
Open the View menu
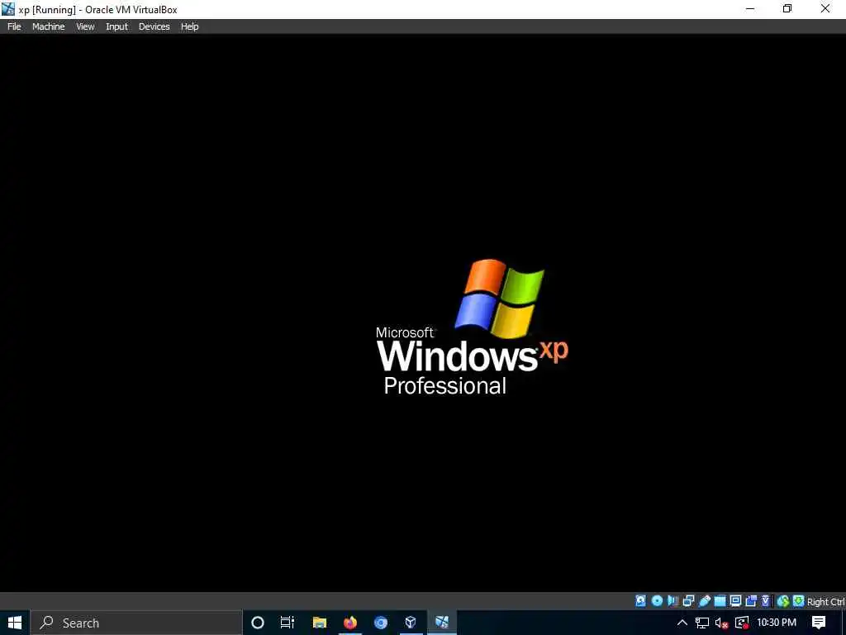click(85, 26)
